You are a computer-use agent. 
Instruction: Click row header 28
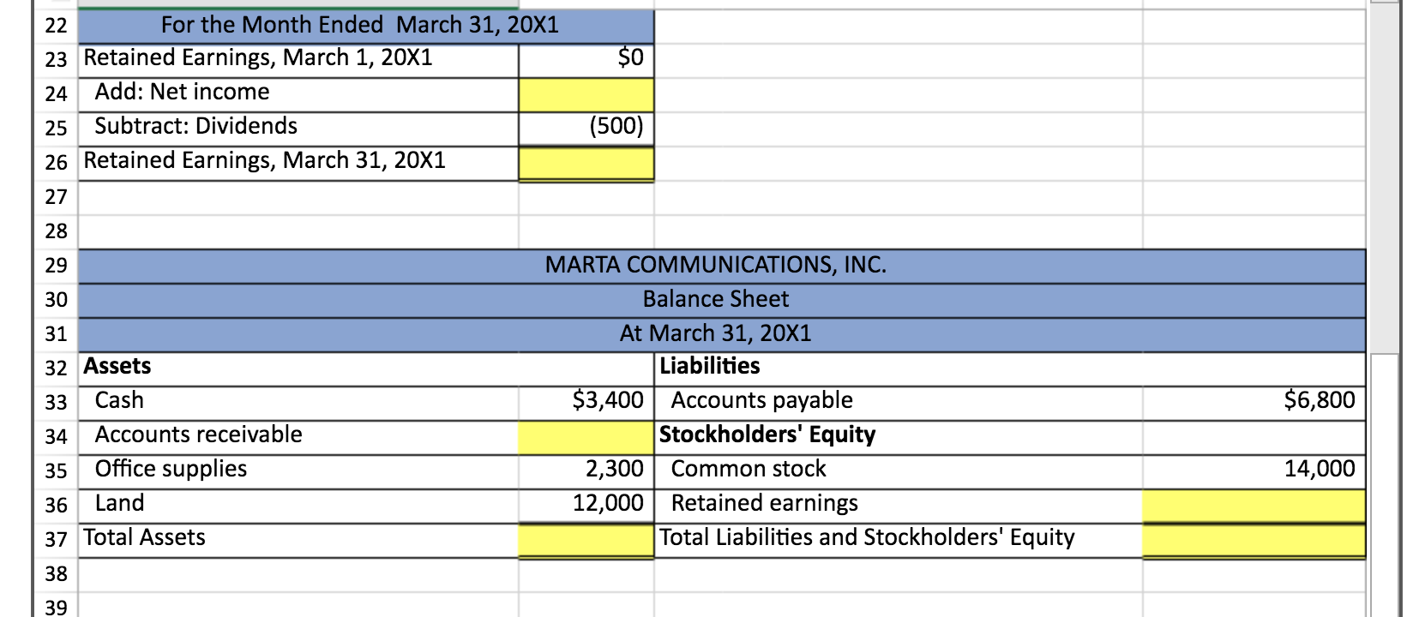point(56,231)
